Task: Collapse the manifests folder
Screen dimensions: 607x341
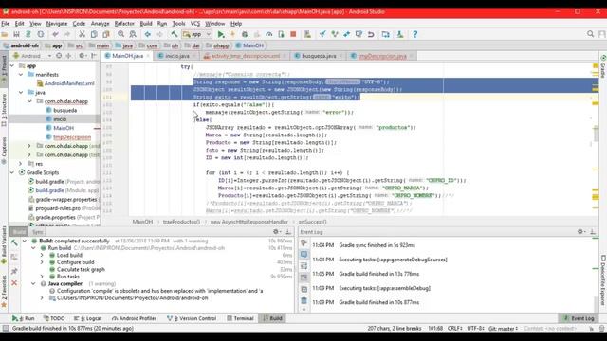Action: coord(21,74)
